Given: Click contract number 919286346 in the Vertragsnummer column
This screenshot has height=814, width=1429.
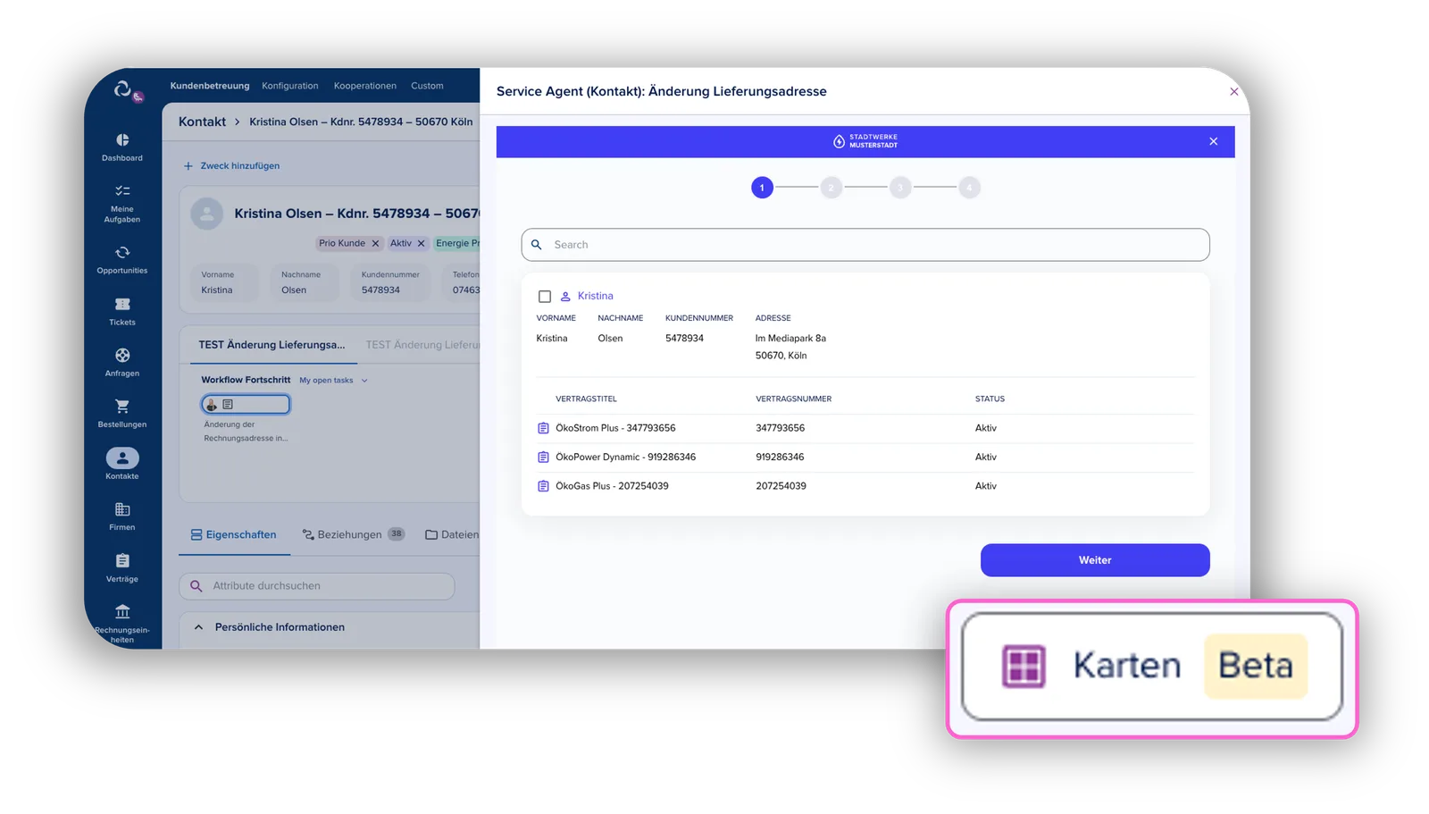Looking at the screenshot, I should (780, 457).
